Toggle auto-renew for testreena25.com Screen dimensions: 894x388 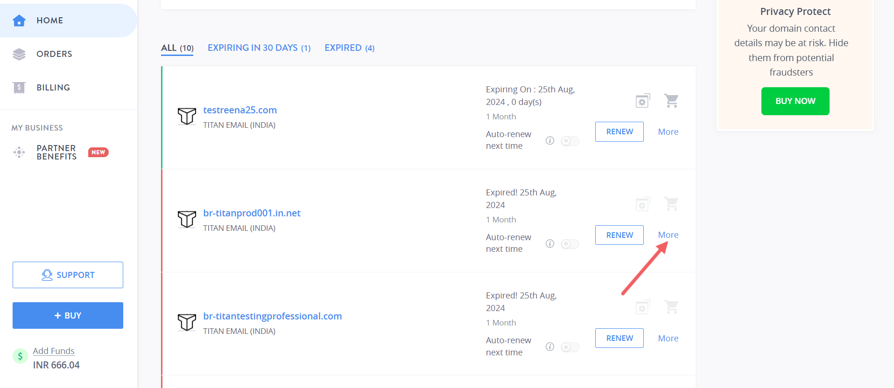570,141
